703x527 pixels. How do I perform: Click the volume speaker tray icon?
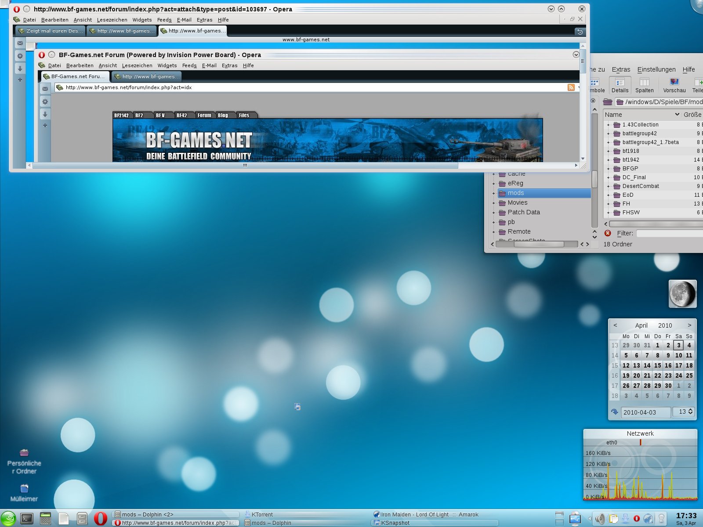click(600, 519)
